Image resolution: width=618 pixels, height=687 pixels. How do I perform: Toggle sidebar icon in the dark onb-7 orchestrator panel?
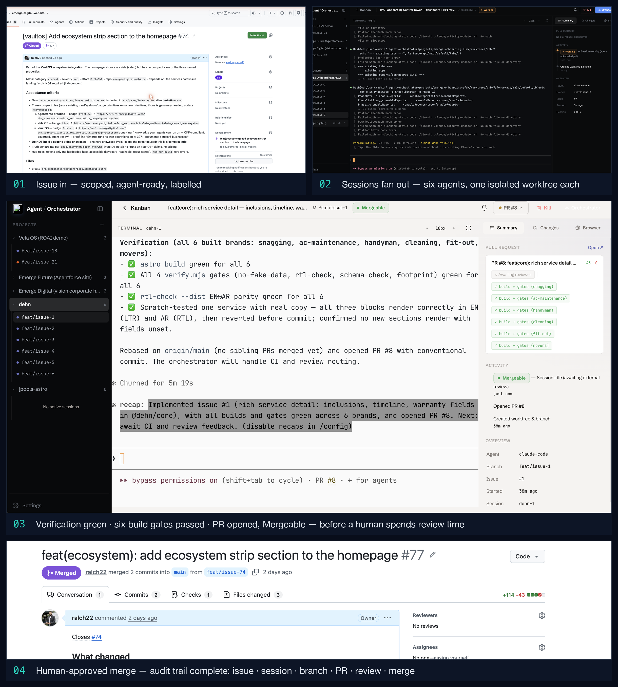click(344, 10)
